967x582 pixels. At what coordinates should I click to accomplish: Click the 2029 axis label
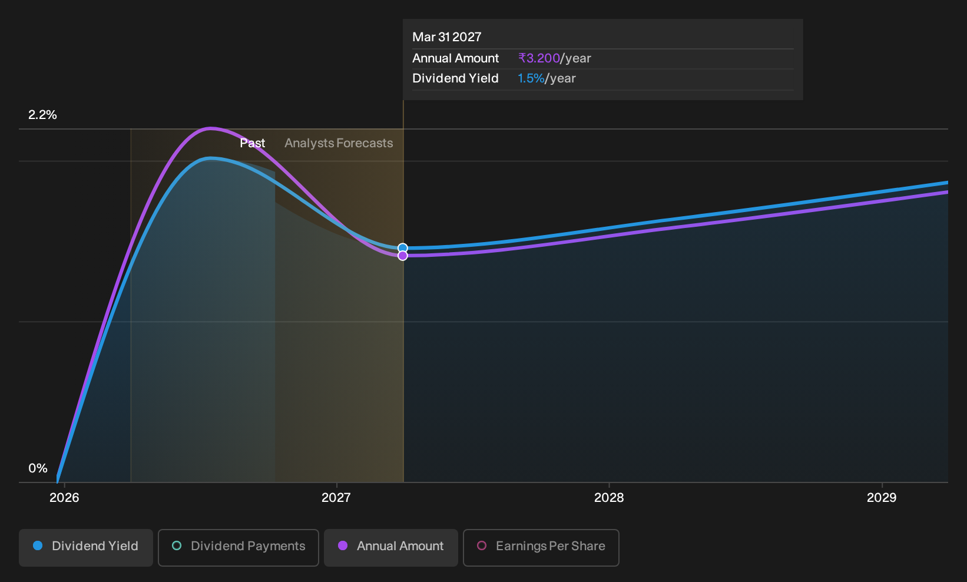point(882,498)
